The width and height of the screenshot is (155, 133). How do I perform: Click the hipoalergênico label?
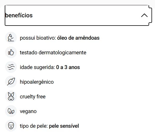coord(37,82)
